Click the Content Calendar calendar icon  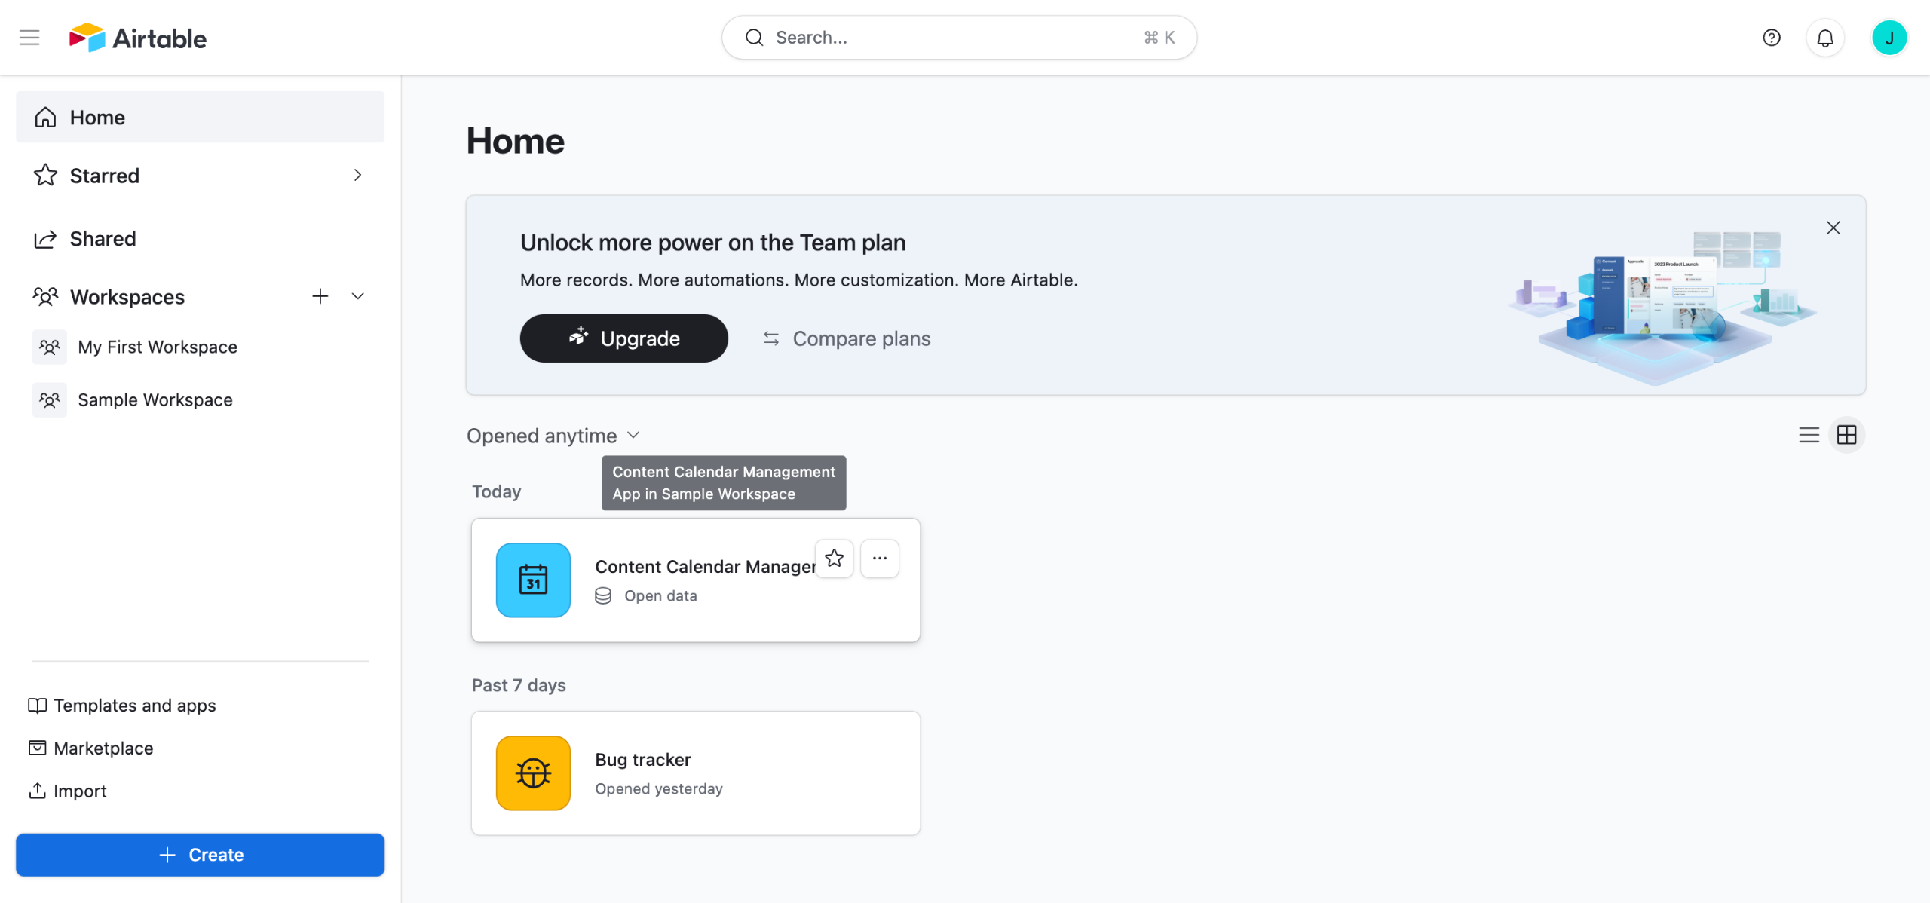coord(533,580)
